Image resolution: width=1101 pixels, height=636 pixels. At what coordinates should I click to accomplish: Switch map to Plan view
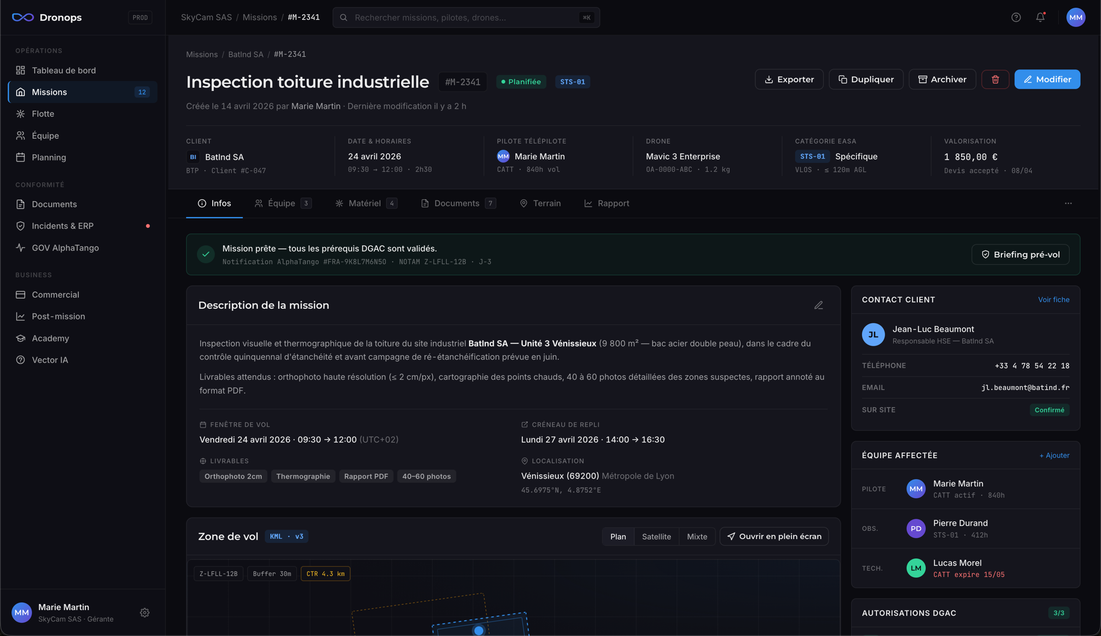tap(618, 536)
